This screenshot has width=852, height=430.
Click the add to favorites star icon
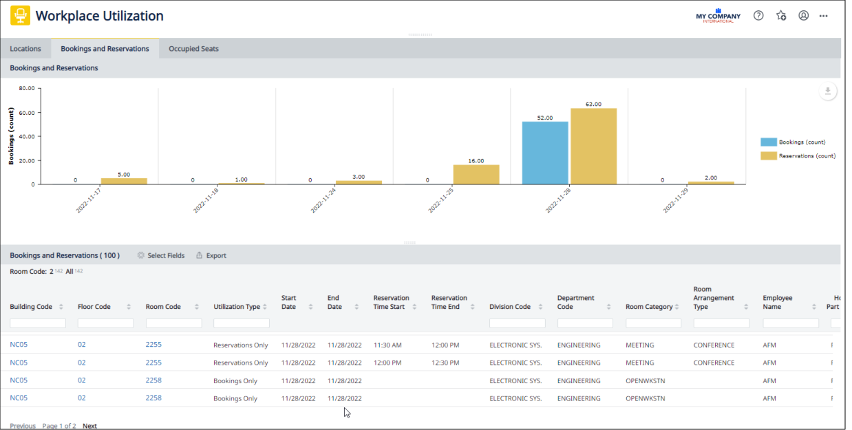(781, 16)
